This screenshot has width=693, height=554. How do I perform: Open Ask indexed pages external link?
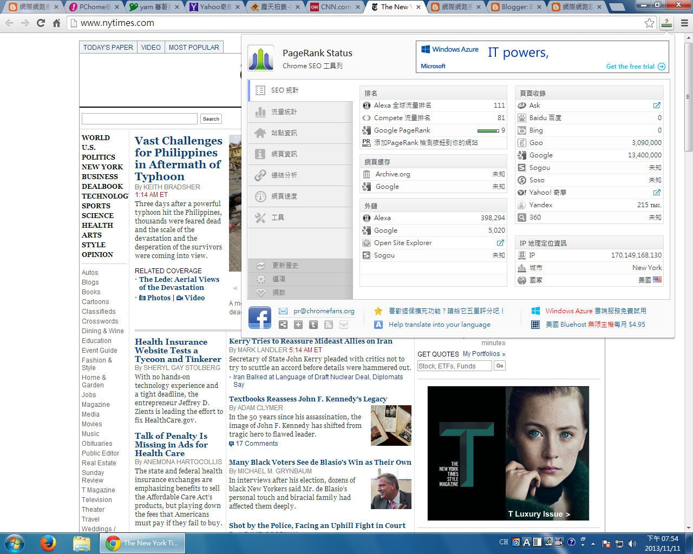[657, 105]
